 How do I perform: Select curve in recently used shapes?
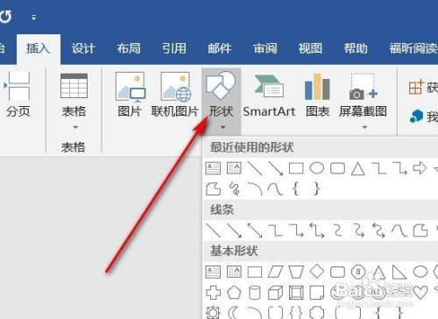click(275, 189)
